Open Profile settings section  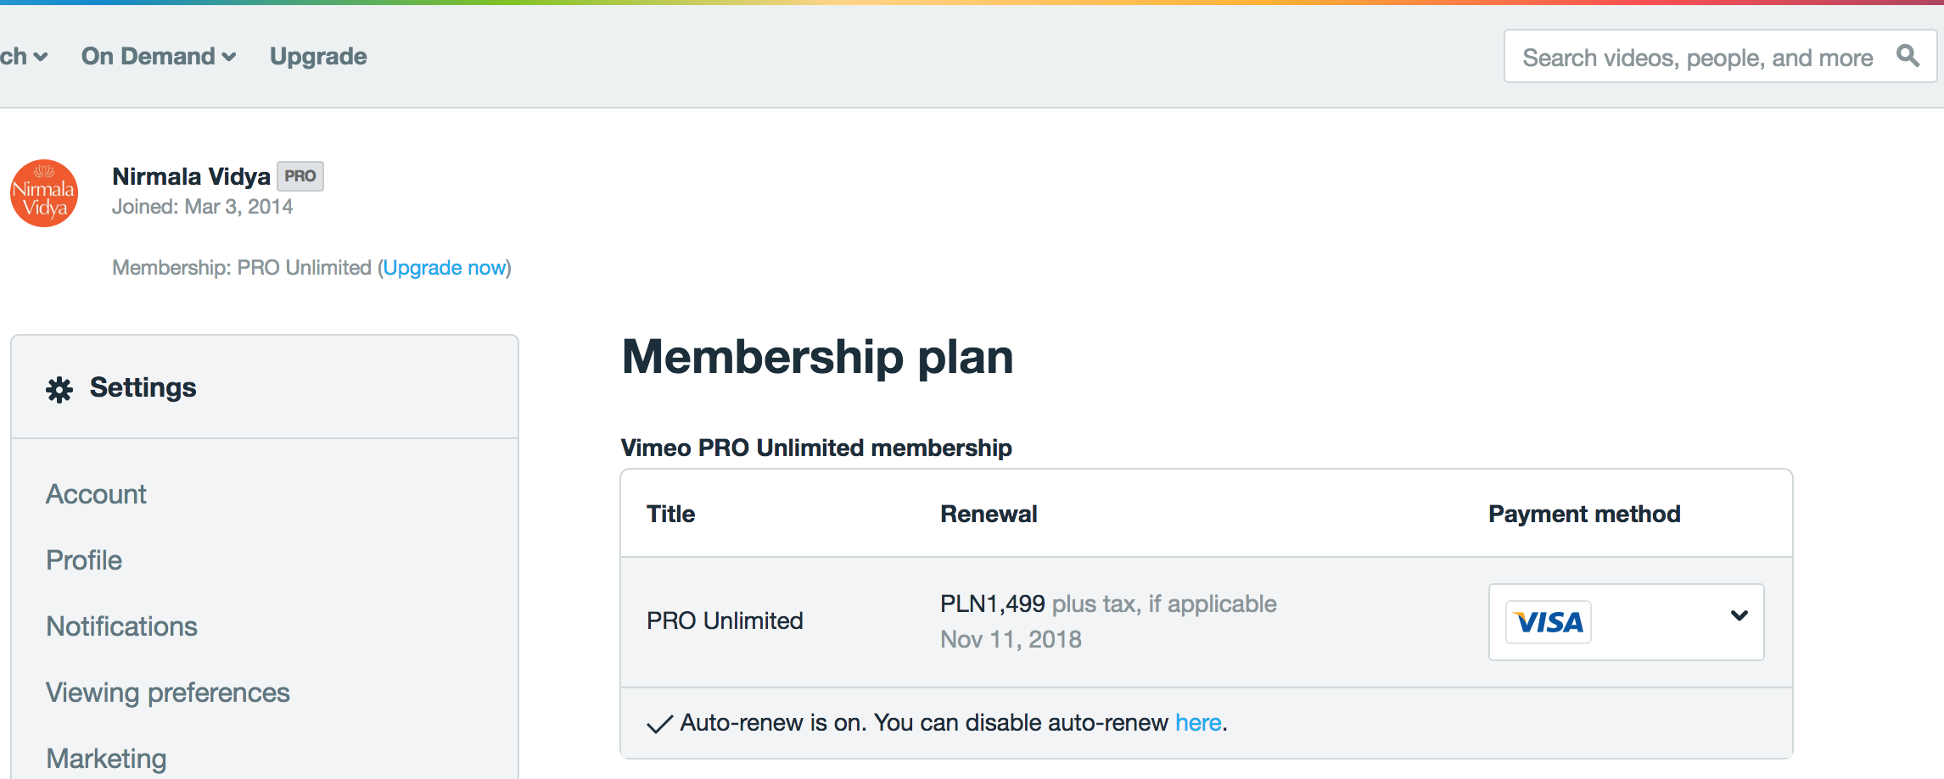(x=84, y=560)
